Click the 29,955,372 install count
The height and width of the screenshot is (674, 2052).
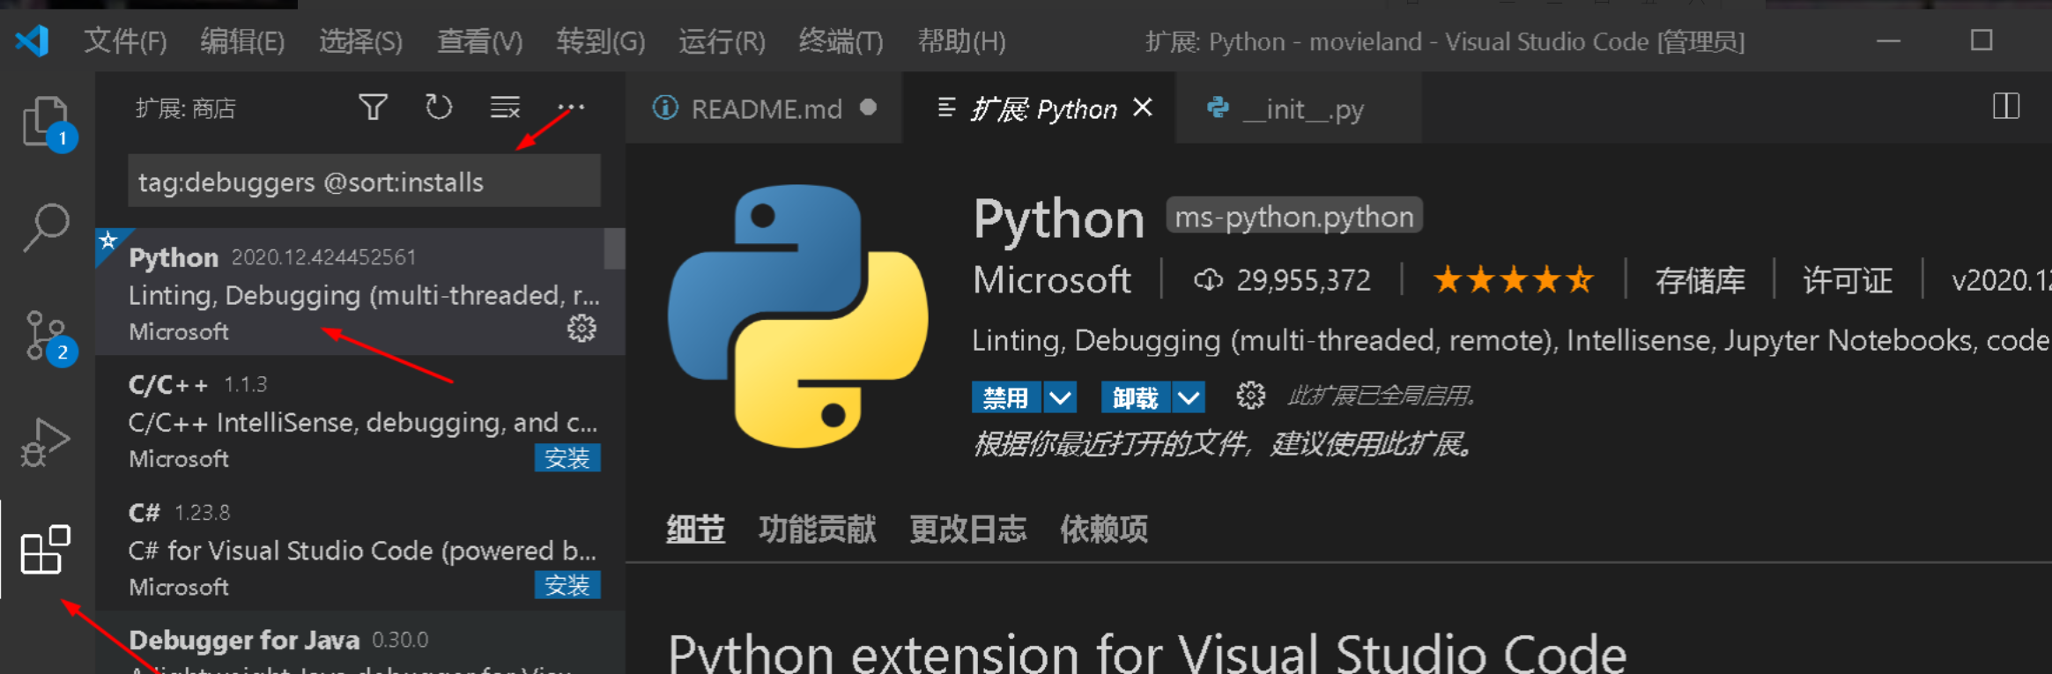point(1283,280)
